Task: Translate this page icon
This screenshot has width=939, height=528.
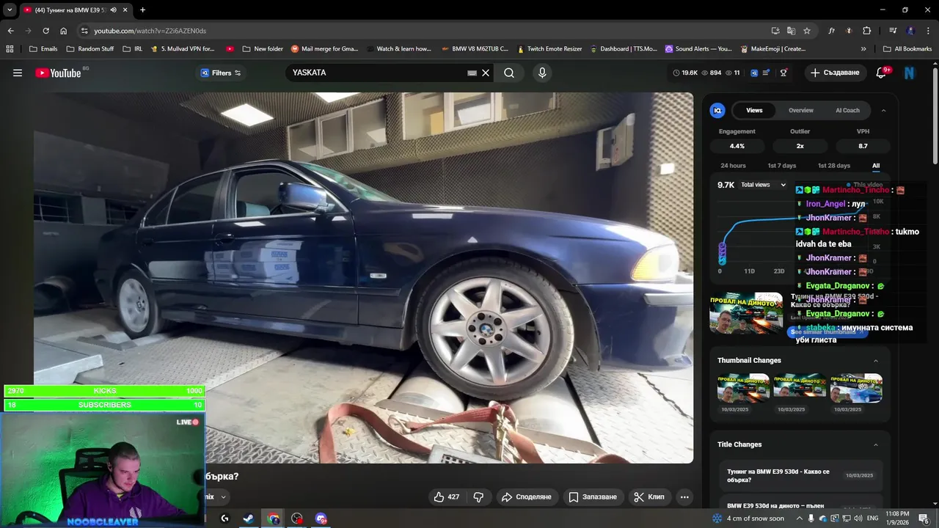Action: click(x=791, y=31)
